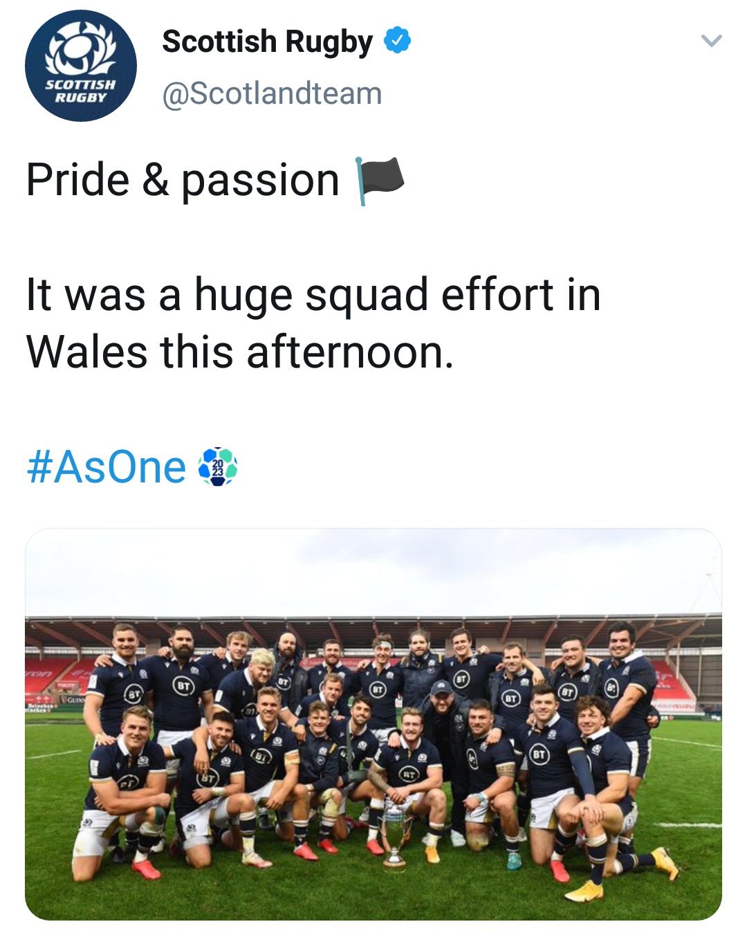Open the "Scottish Rugby" display name
This screenshot has width=747, height=951.
point(267,42)
